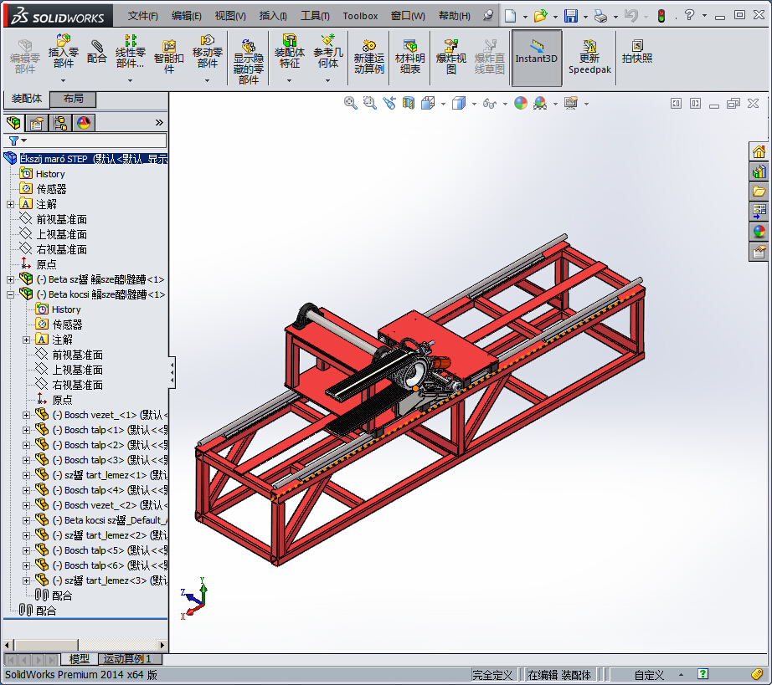Screen dimensions: 772x685
Task: Open the 视图(V) menu
Action: (230, 16)
